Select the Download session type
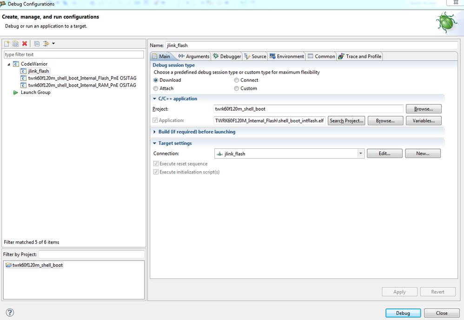This screenshot has height=320, width=464. tap(156, 80)
